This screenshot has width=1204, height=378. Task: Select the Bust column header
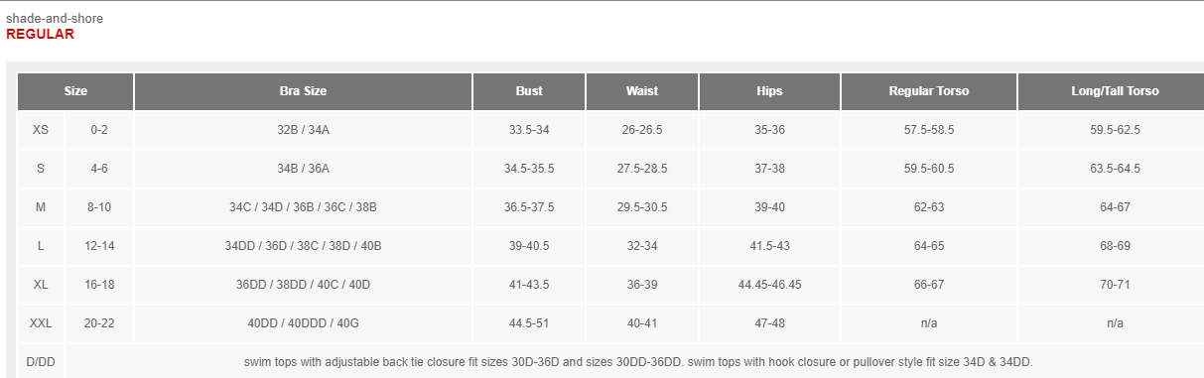tap(529, 91)
